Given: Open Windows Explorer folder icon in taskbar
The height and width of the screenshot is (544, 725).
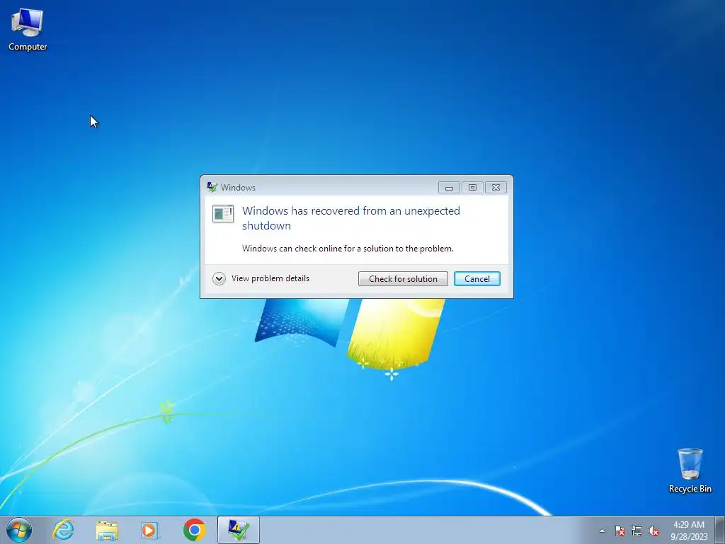Looking at the screenshot, I should click(x=107, y=530).
